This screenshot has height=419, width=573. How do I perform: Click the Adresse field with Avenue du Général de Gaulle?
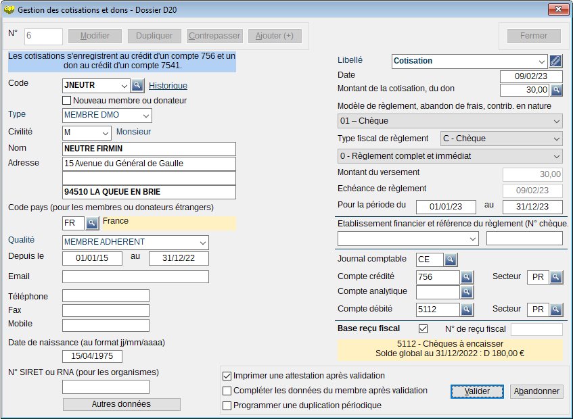[149, 164]
